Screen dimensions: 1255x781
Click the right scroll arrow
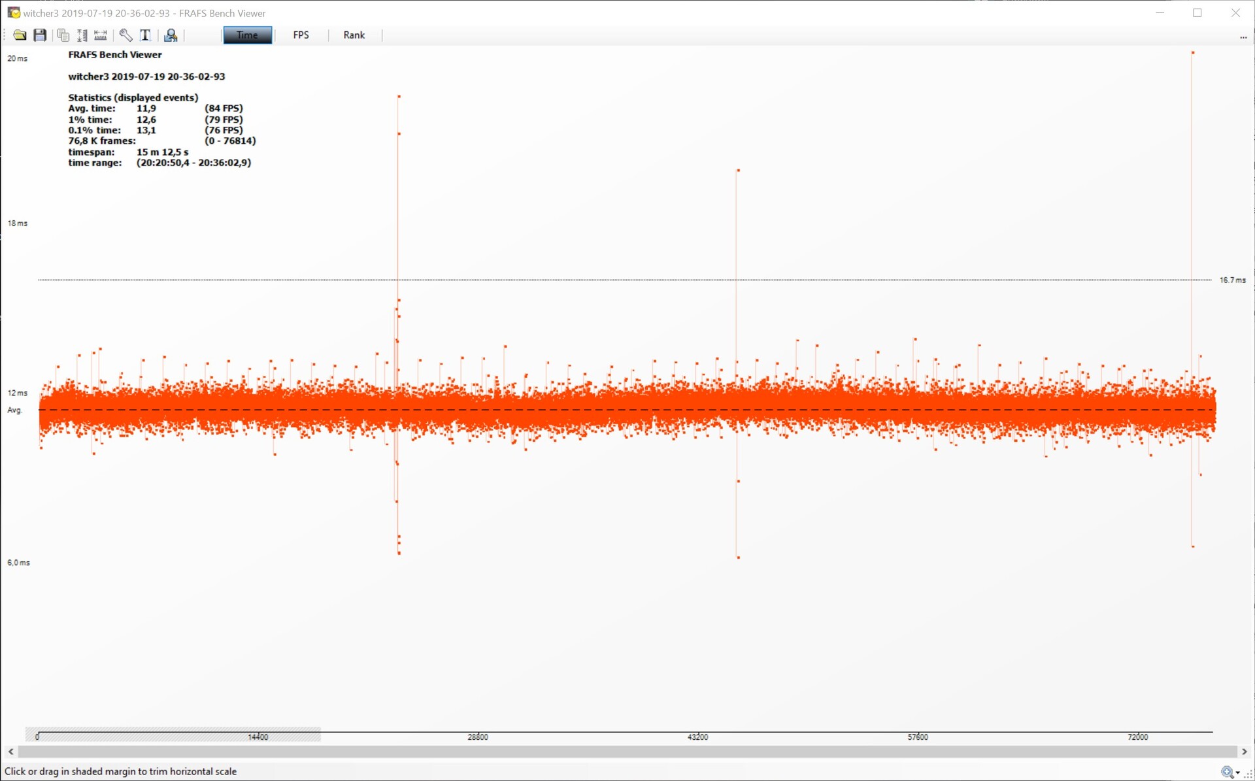click(x=1244, y=752)
